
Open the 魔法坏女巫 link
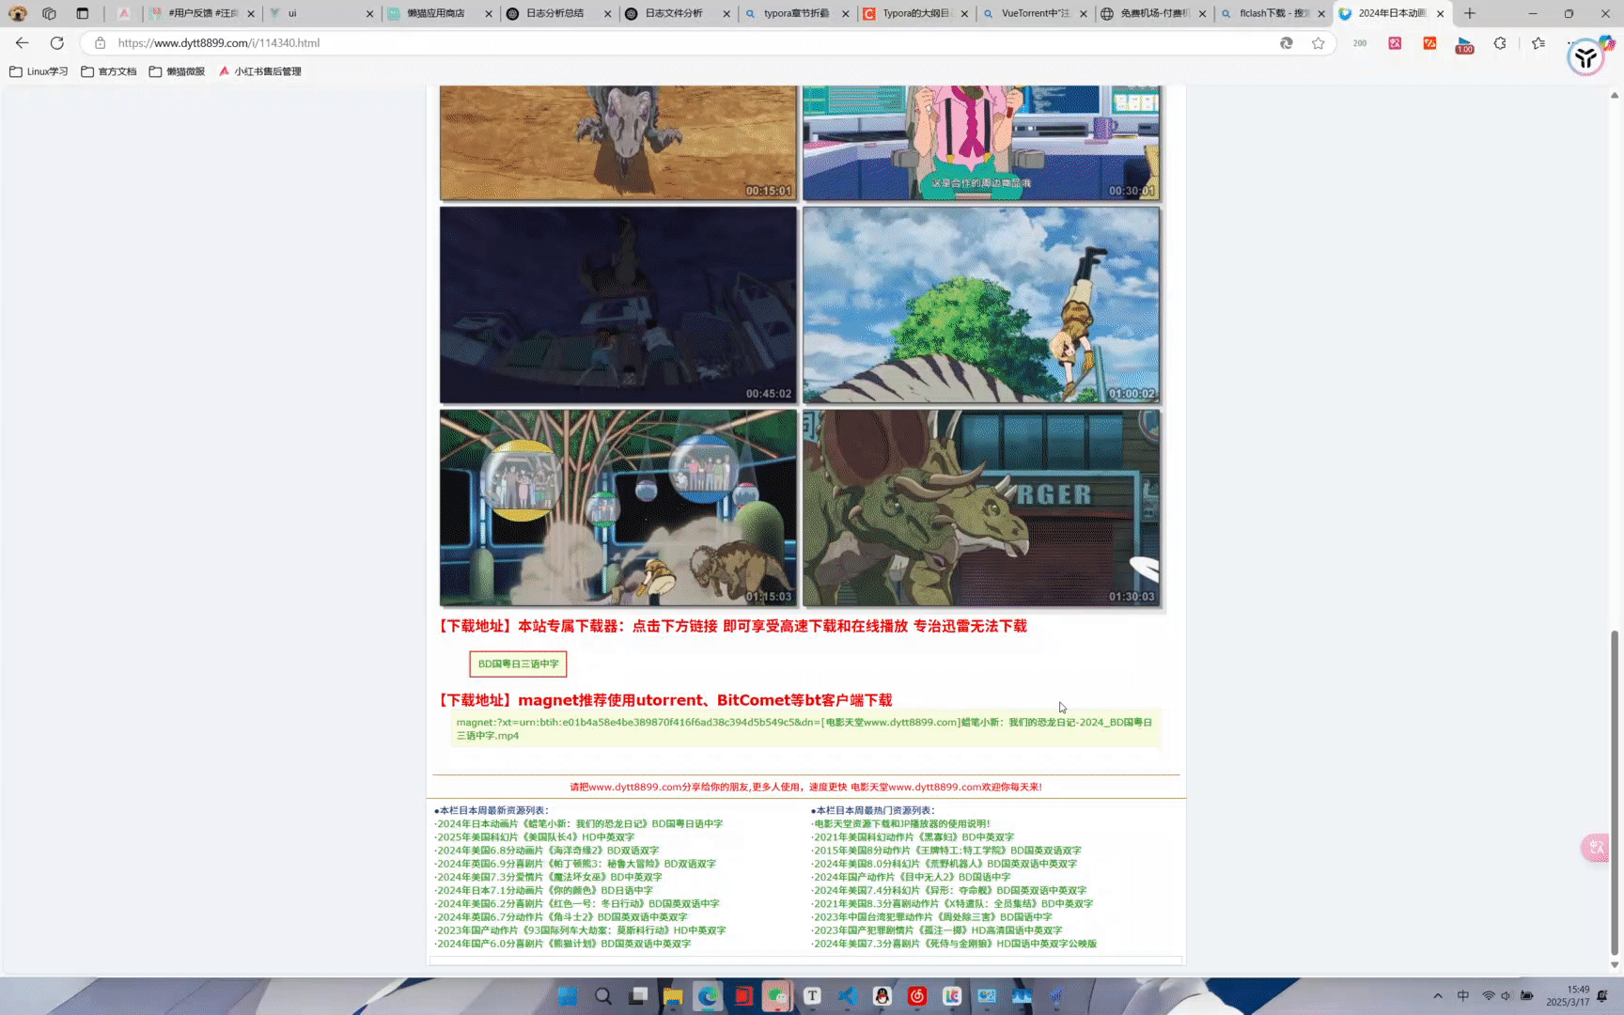(x=549, y=877)
